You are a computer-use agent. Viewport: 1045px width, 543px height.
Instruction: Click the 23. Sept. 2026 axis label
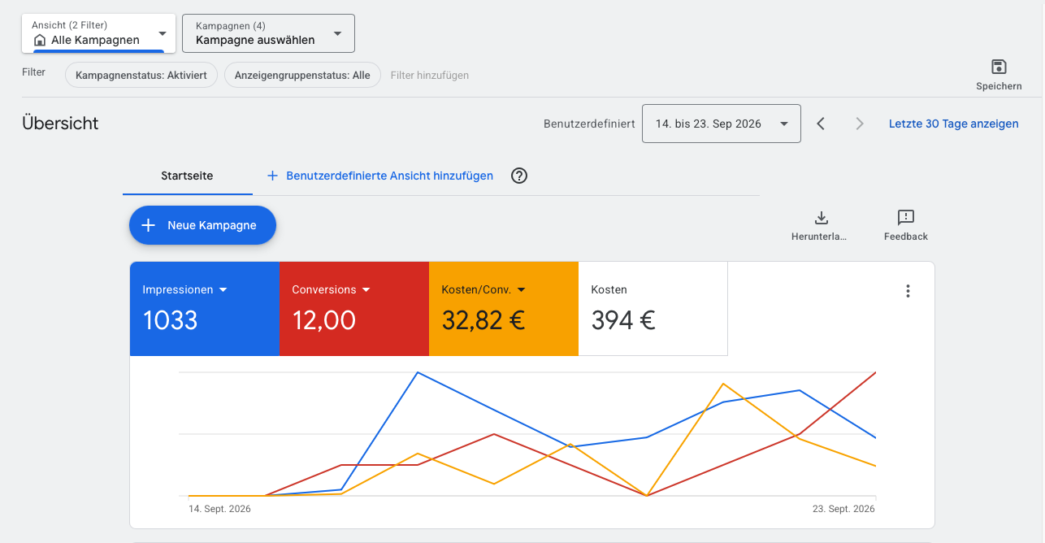coord(843,509)
